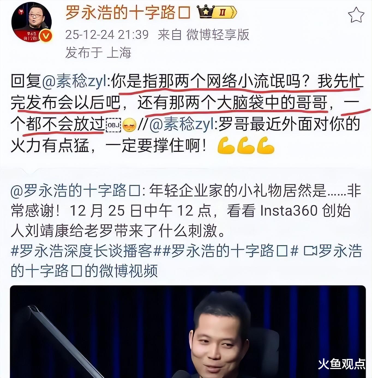Open second @素稔zyl mention after the slashes
This screenshot has height=378, width=372.
184,124
